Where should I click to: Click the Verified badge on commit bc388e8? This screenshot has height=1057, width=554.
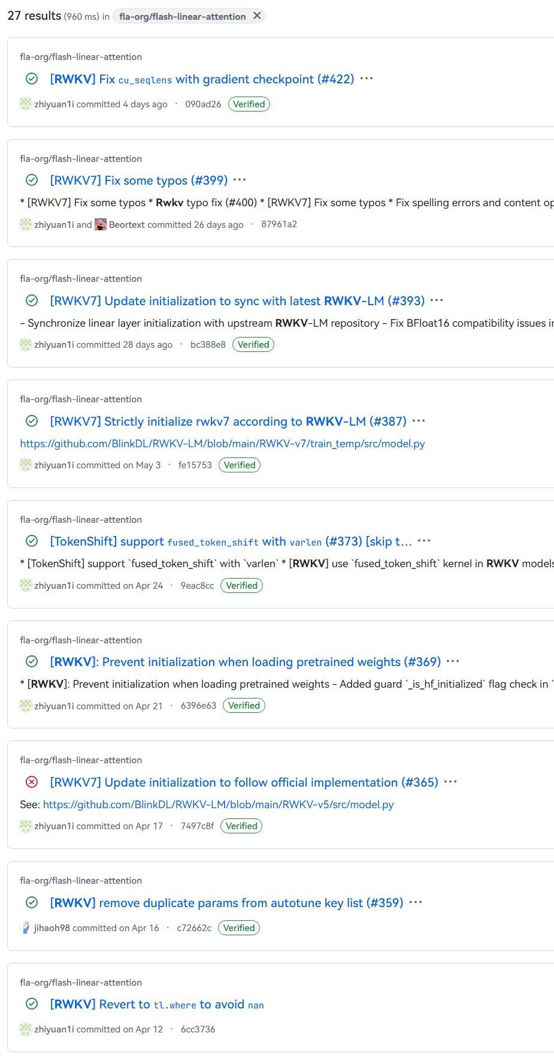click(x=253, y=345)
